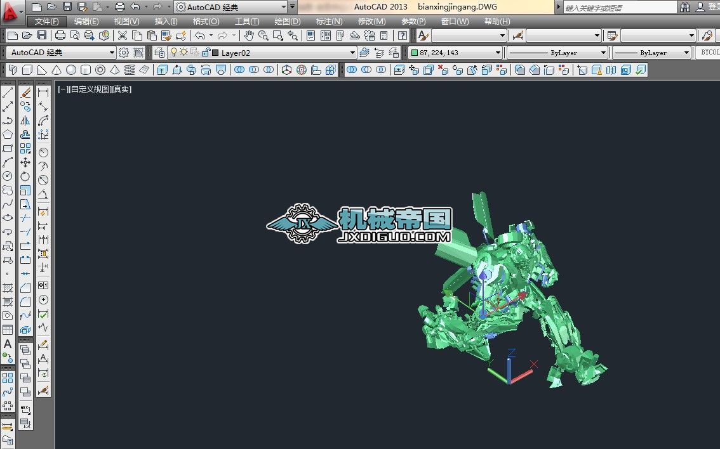
Task: Click the Plot printer icon in standard toolbar
Action: (x=60, y=36)
